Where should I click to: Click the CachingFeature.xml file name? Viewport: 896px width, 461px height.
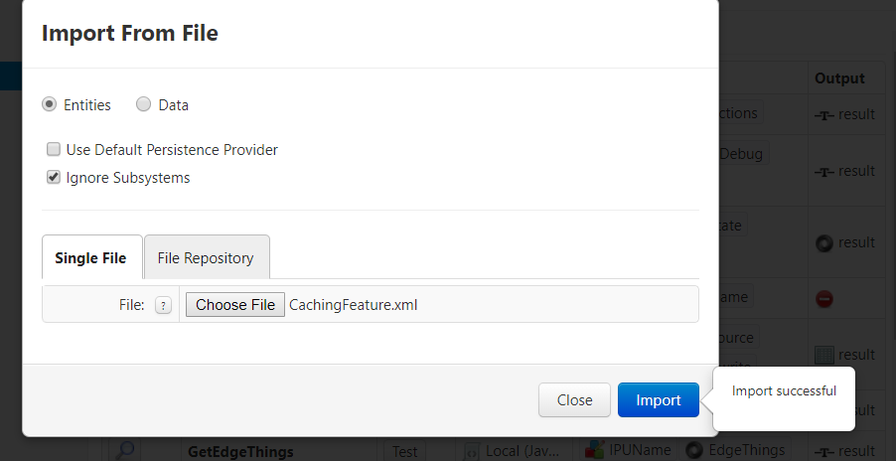[354, 304]
